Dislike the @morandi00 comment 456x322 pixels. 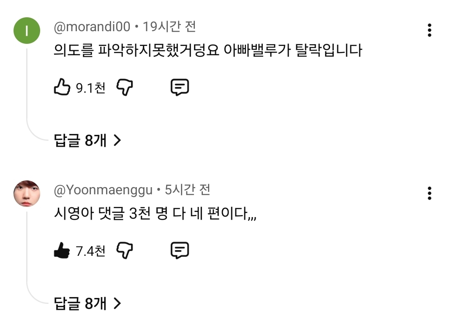[124, 88]
